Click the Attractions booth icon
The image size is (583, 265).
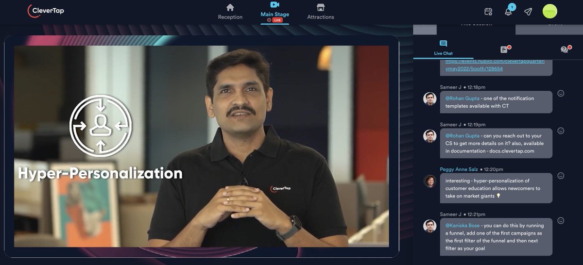(x=320, y=7)
